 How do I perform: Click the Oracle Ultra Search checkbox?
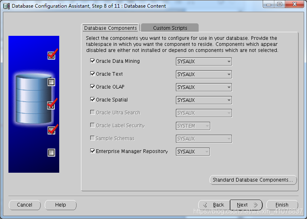(x=92, y=112)
